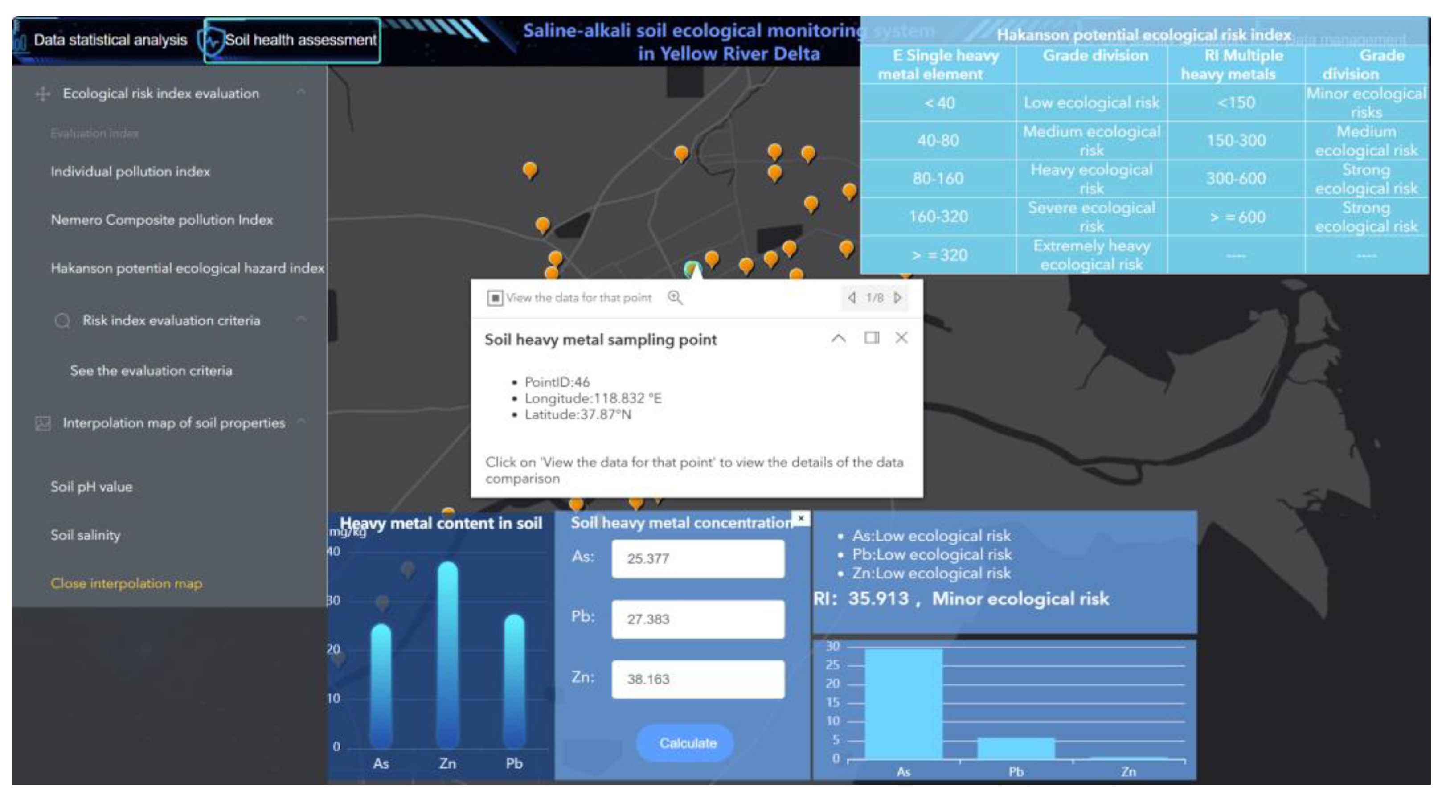Screen dimensions: 1446x795
Task: Close the Soil heavy metal concentration panel
Action: click(x=801, y=518)
